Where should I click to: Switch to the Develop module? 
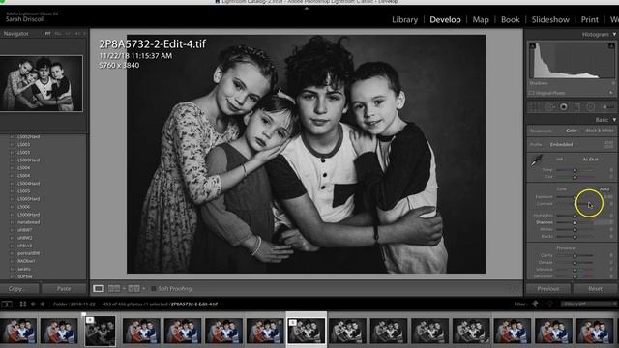[445, 19]
